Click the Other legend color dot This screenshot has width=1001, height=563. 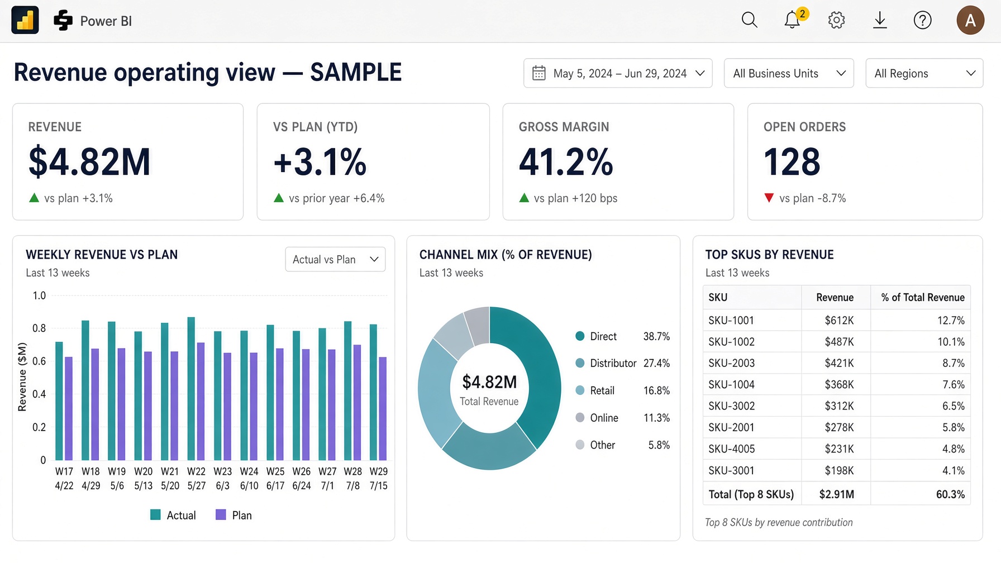point(580,445)
